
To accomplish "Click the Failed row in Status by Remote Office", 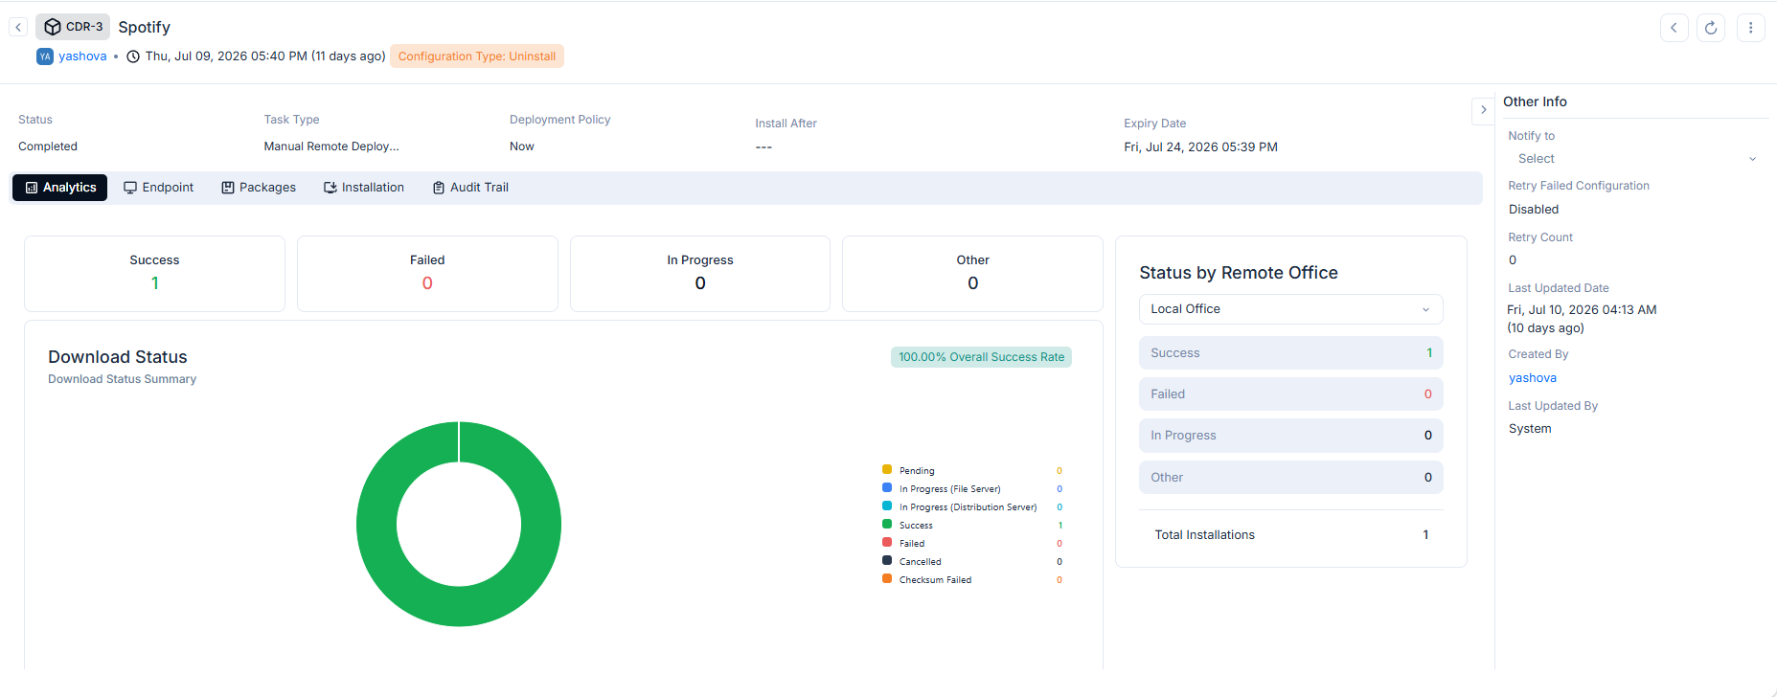I will (1290, 394).
